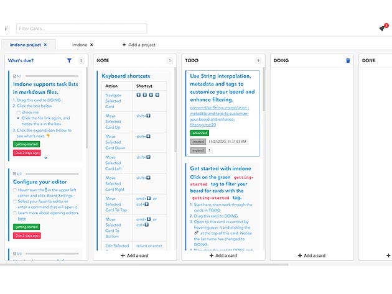
Task: Click the filter icon in What's due list
Action: pos(69,61)
